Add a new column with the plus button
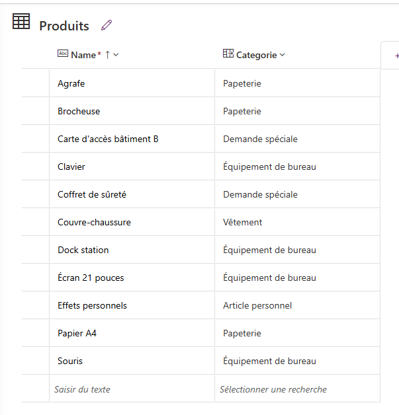This screenshot has height=415, width=399. (396, 56)
